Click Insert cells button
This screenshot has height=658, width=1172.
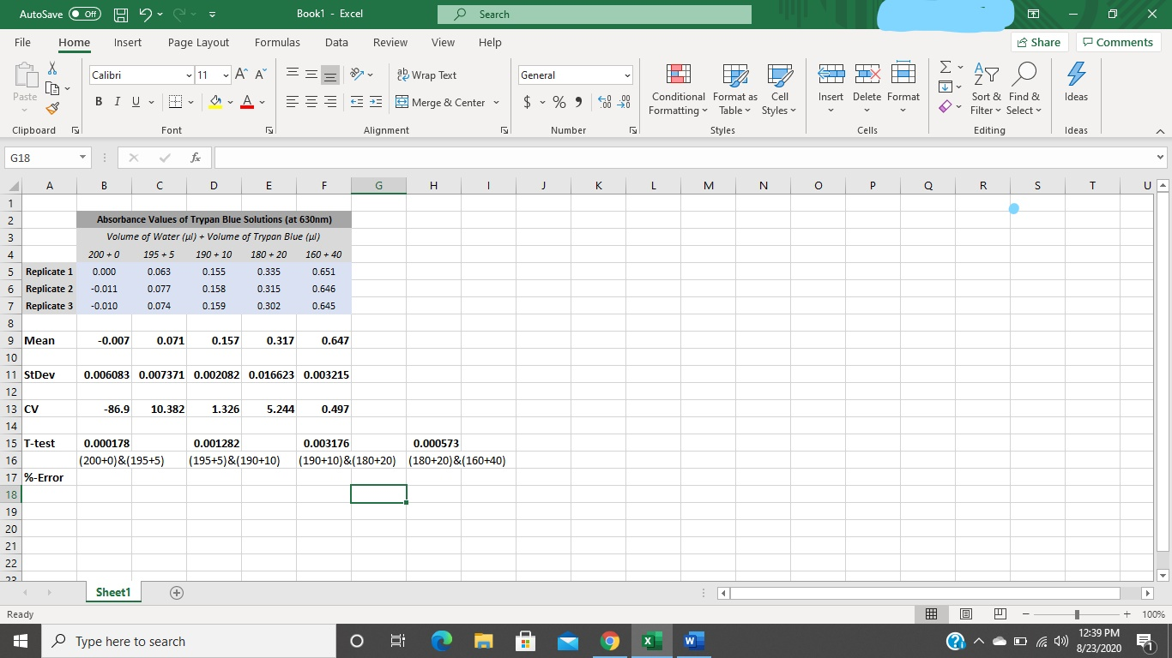click(831, 90)
